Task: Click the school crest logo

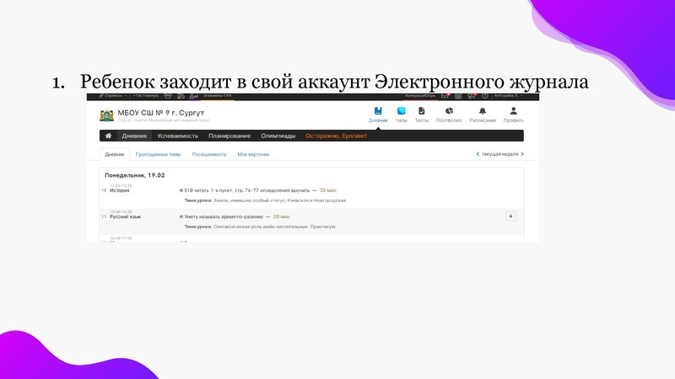Action: click(107, 115)
